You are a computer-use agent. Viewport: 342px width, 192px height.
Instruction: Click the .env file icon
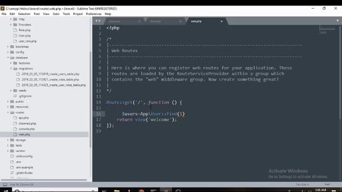tap(12, 162)
